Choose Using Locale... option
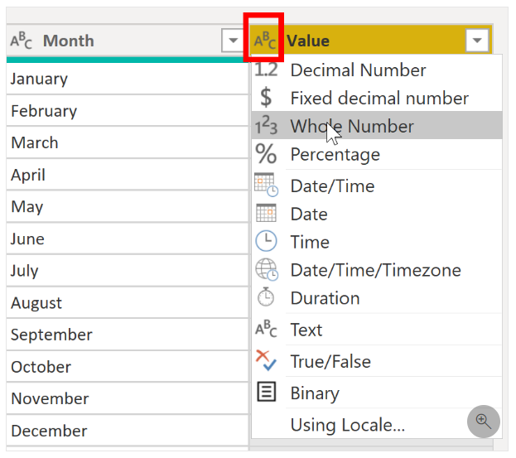 (348, 425)
